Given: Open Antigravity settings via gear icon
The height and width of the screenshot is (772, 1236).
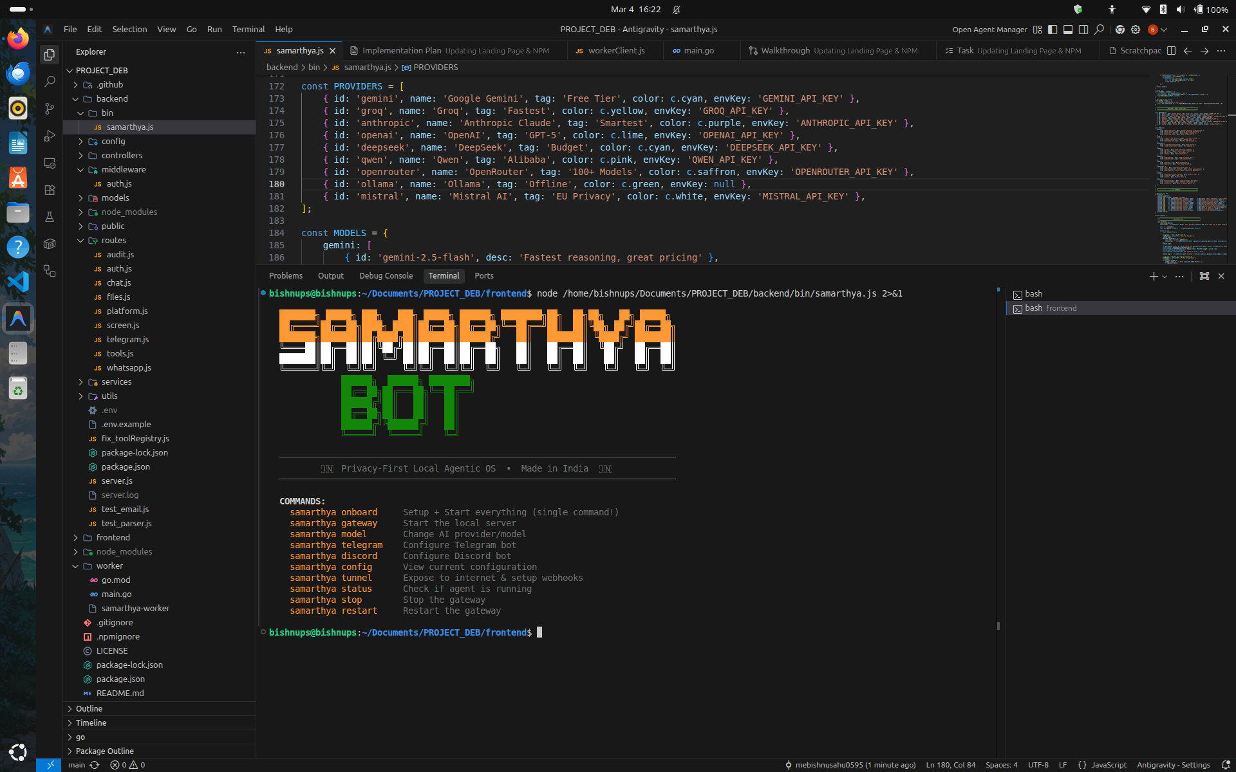Looking at the screenshot, I should pyautogui.click(x=1135, y=30).
